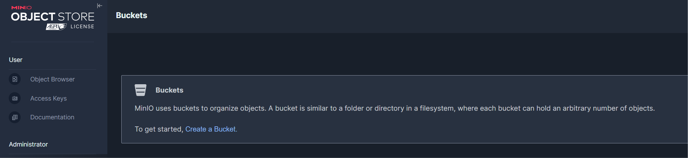Open the Documentation menu entry
This screenshot has height=158, width=688.
[52, 117]
